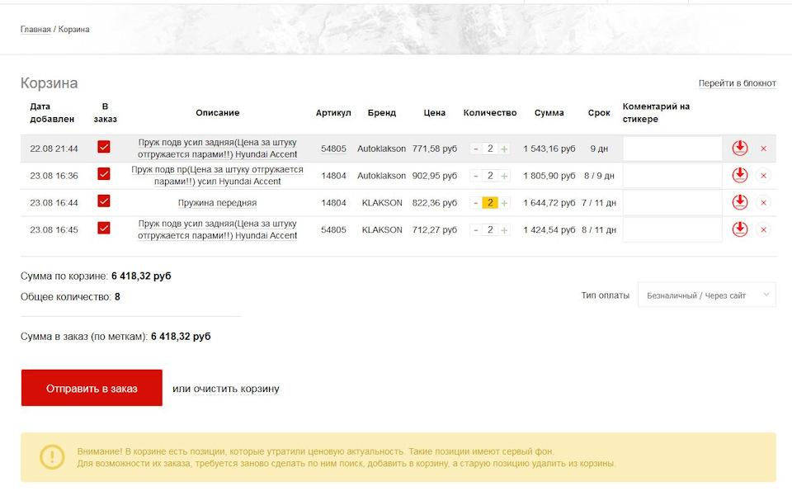Click the Сумма column header
The image size is (792, 491).
coord(549,113)
